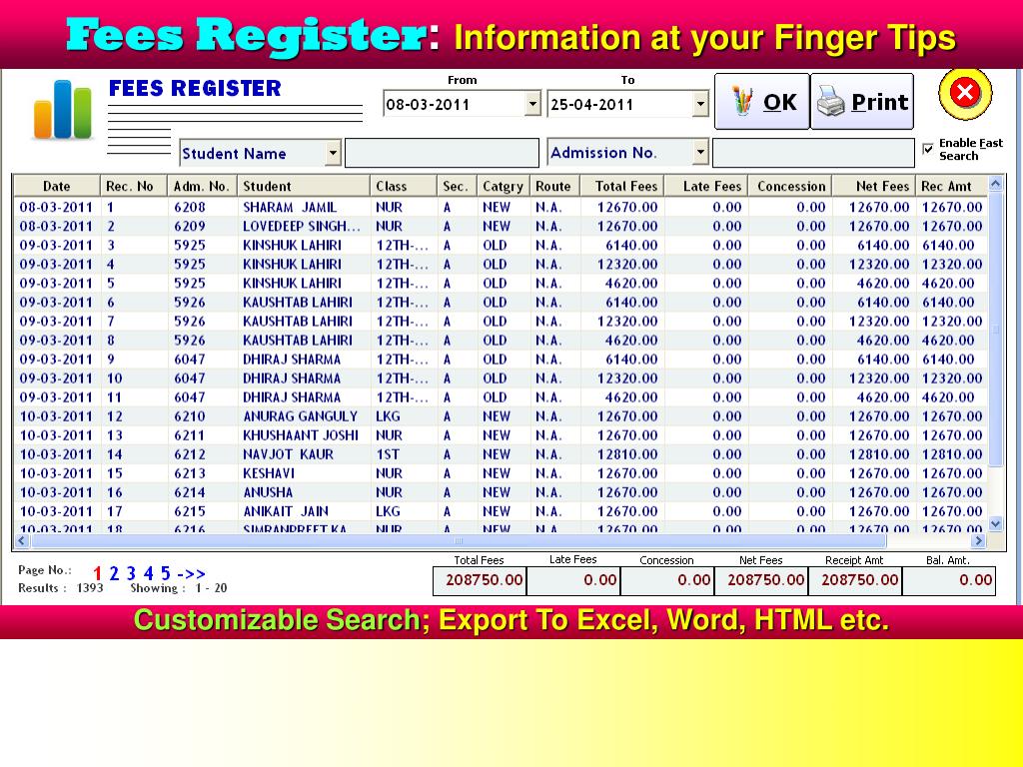
Task: Go to page 2 of results
Action: pos(114,573)
